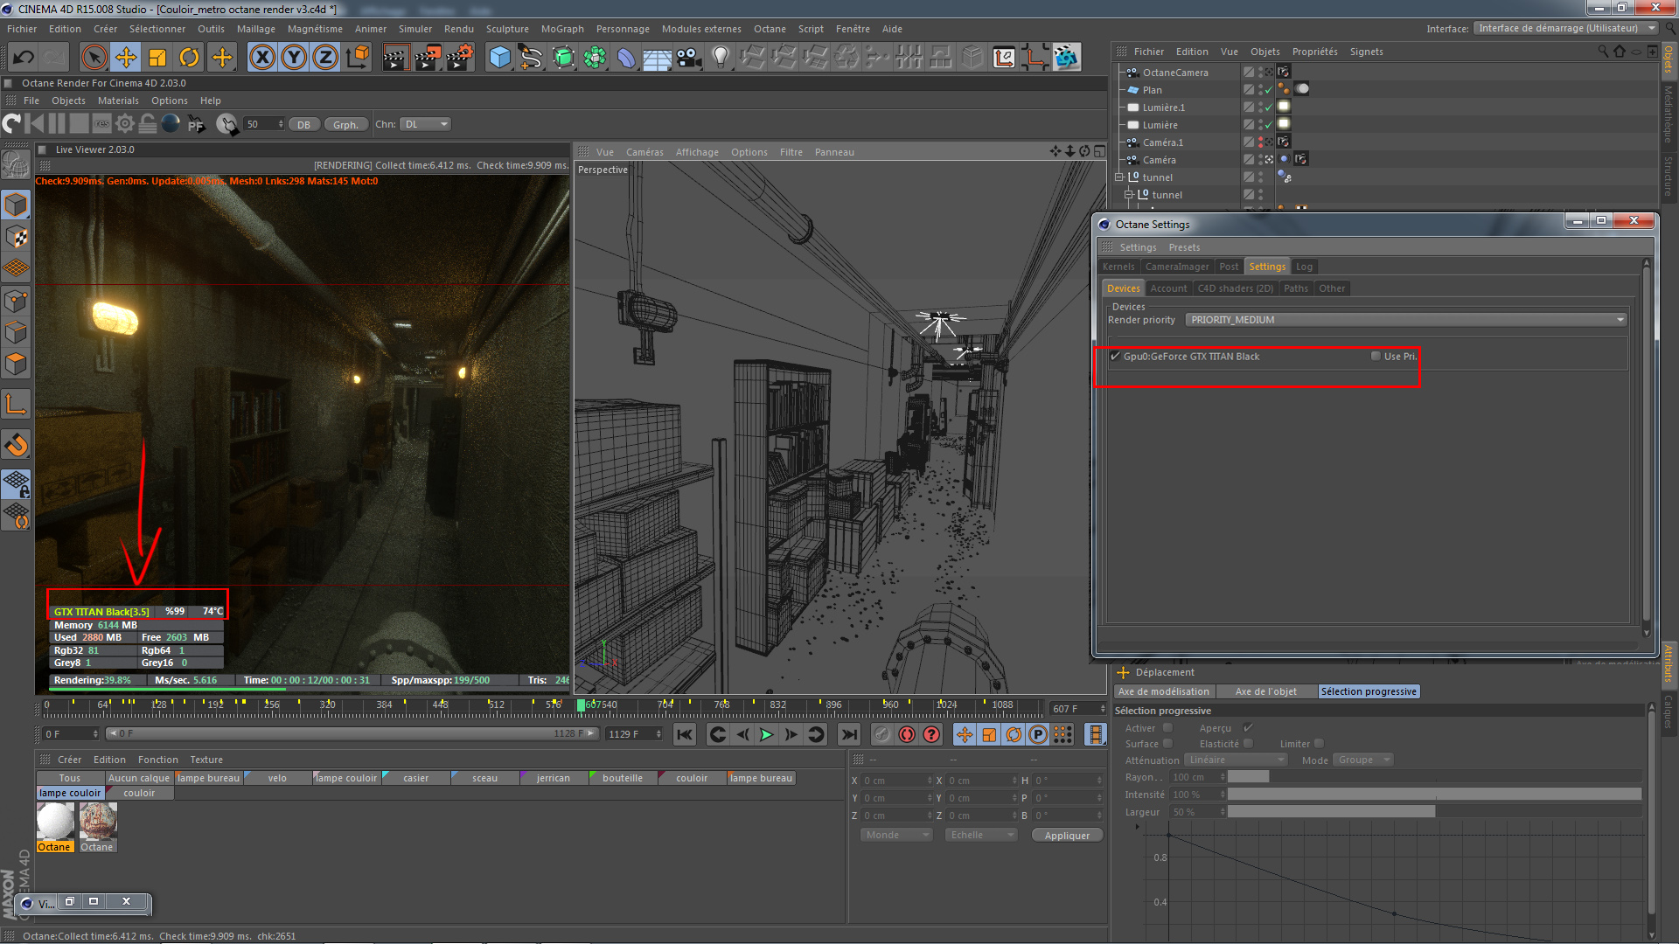Viewport: 1679px width, 944px height.
Task: Uncheck Gpu0 GeForce GTX TITAN Black
Action: pyautogui.click(x=1115, y=356)
